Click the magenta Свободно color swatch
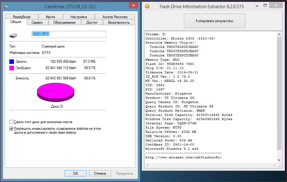 tap(11, 68)
